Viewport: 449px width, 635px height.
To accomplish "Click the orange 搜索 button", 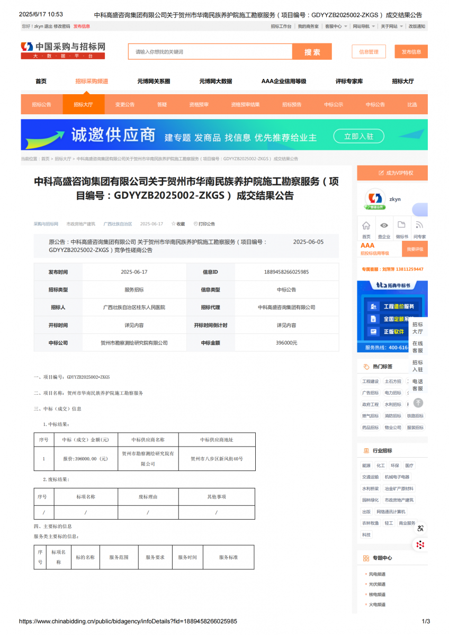I will [312, 52].
